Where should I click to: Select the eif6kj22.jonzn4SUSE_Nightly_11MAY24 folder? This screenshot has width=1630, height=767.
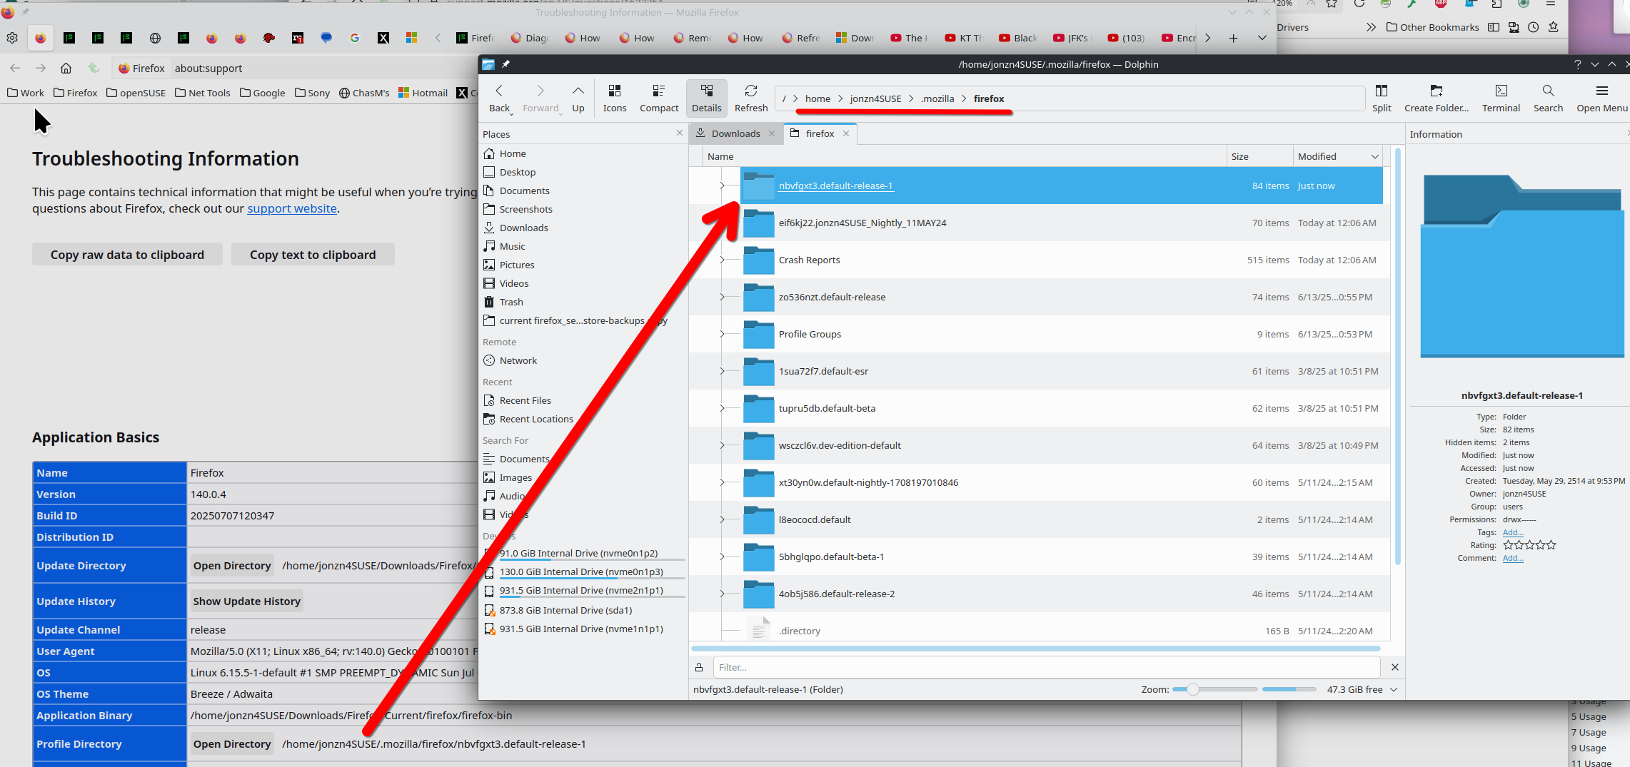tap(862, 223)
